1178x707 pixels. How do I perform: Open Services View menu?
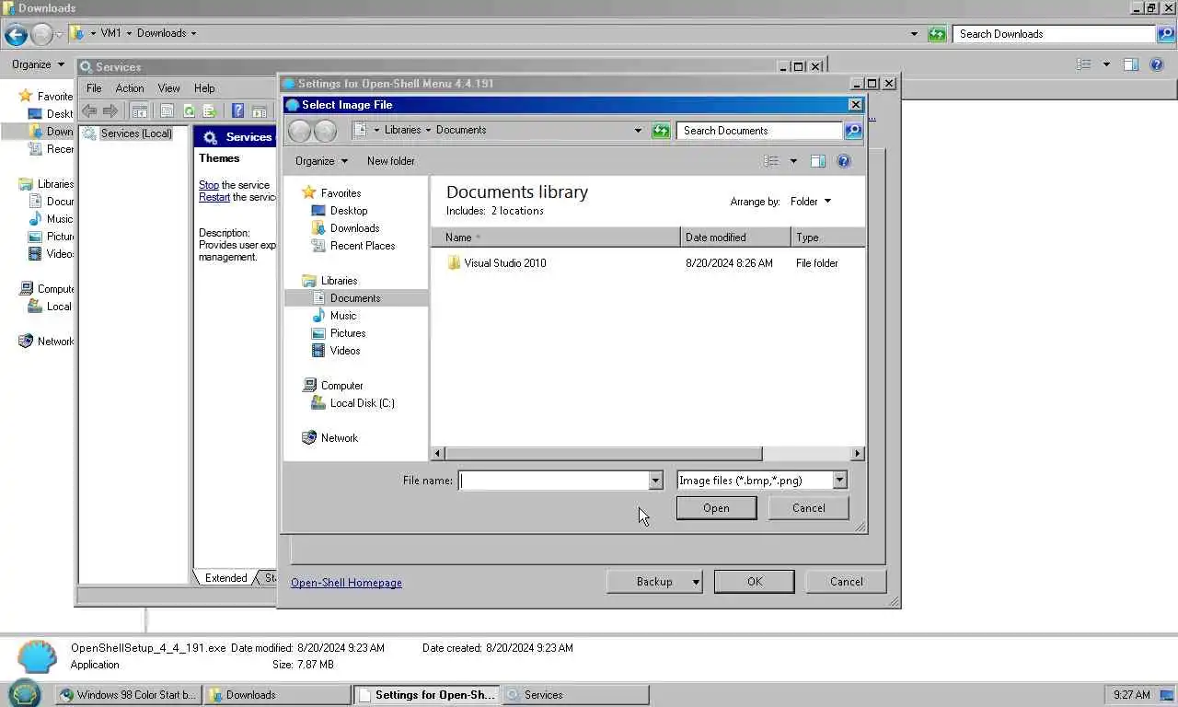(168, 88)
